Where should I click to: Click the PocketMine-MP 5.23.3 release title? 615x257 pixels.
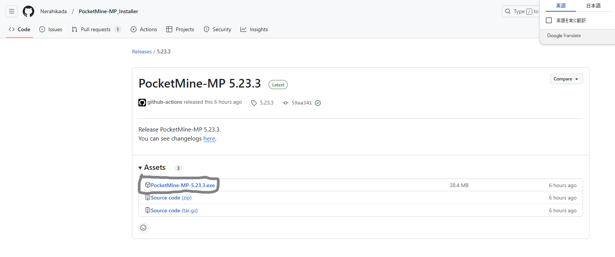(200, 83)
